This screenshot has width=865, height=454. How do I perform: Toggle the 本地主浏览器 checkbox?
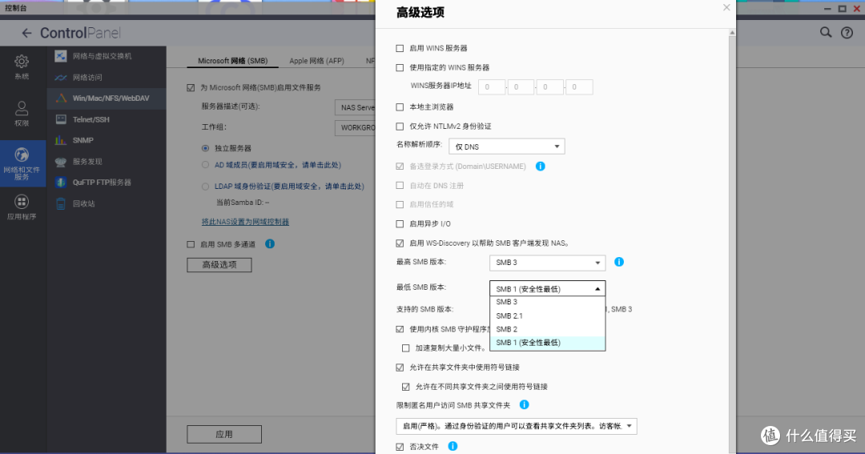click(x=400, y=107)
